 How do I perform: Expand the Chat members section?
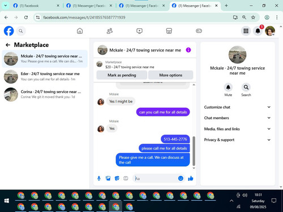(237, 118)
